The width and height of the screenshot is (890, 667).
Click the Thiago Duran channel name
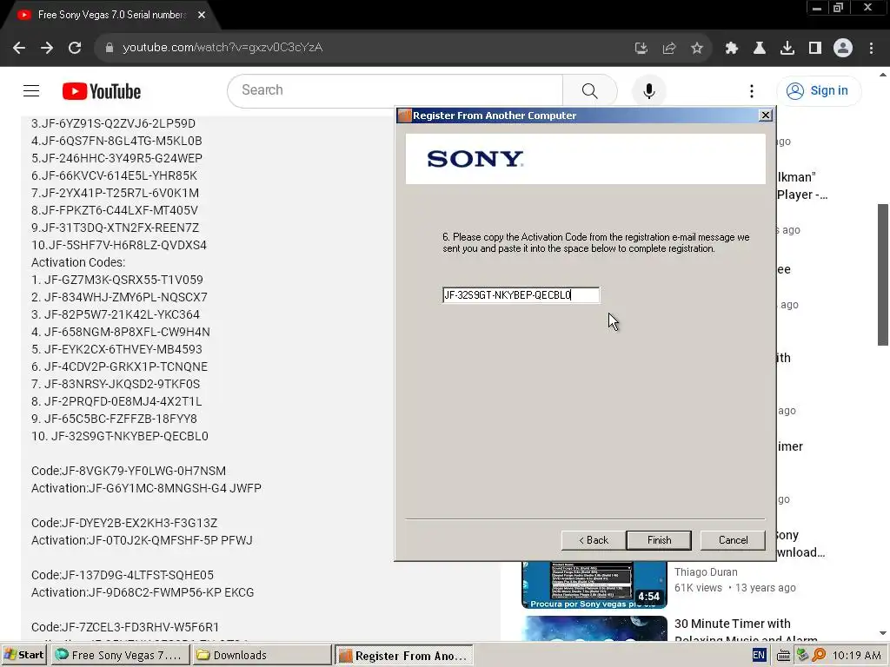pos(706,571)
